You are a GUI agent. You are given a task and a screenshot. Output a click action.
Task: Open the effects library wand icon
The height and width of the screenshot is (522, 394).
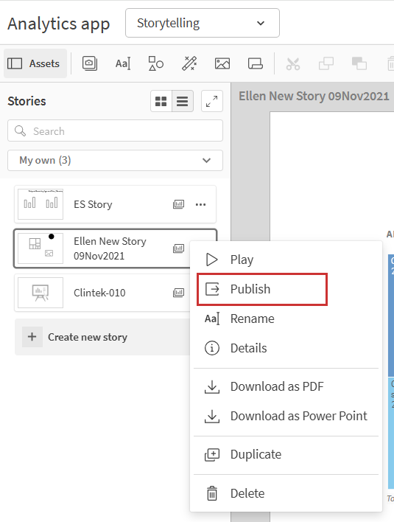pyautogui.click(x=189, y=63)
